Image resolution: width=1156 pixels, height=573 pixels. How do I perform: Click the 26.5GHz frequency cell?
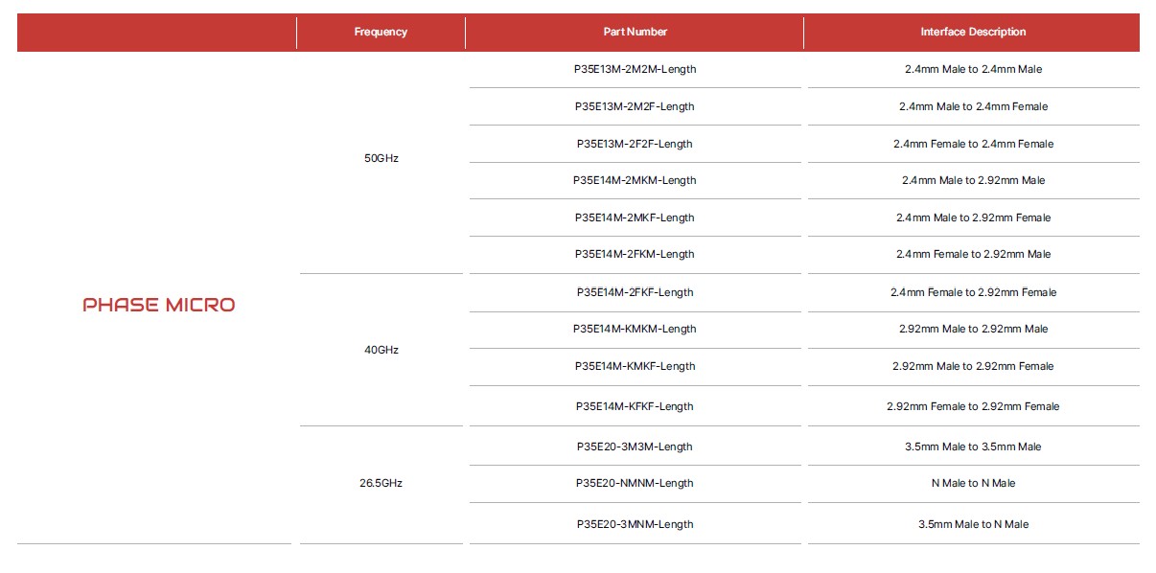click(381, 483)
